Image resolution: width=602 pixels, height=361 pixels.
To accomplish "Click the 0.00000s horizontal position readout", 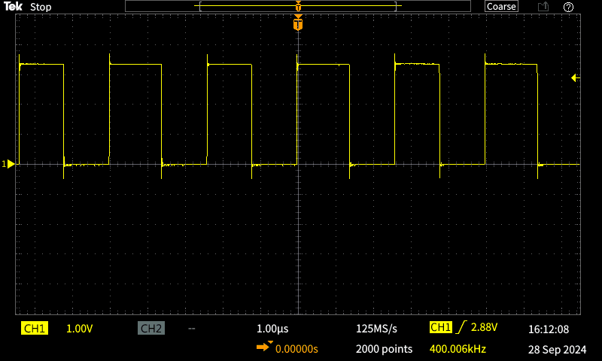I will (x=296, y=349).
